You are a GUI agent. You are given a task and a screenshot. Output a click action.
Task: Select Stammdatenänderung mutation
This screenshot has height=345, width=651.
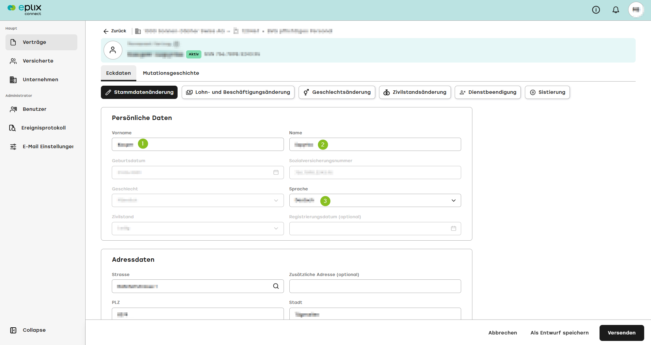coord(139,92)
